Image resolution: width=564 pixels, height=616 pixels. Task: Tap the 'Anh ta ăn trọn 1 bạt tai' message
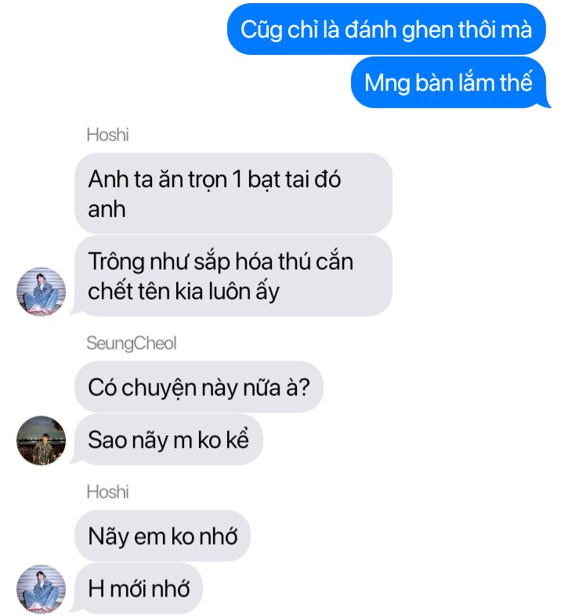click(233, 194)
